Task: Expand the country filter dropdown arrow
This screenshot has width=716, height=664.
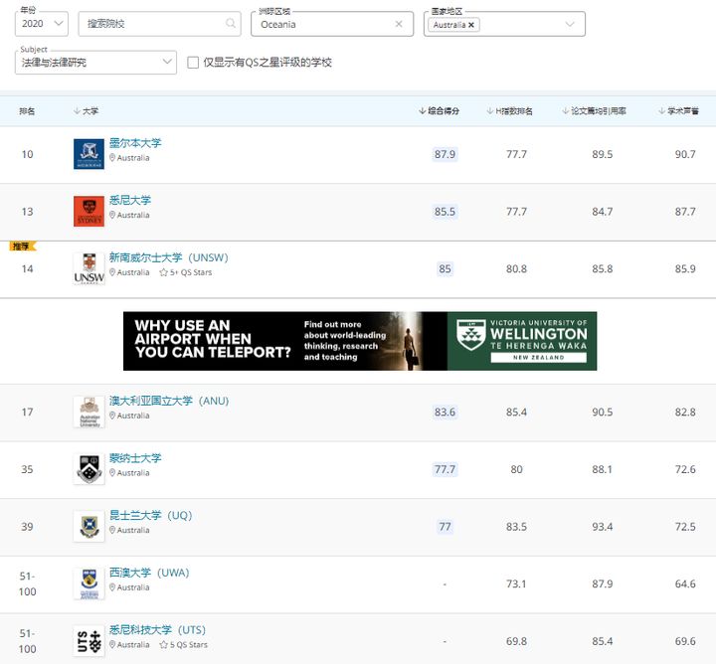Action: coord(570,24)
